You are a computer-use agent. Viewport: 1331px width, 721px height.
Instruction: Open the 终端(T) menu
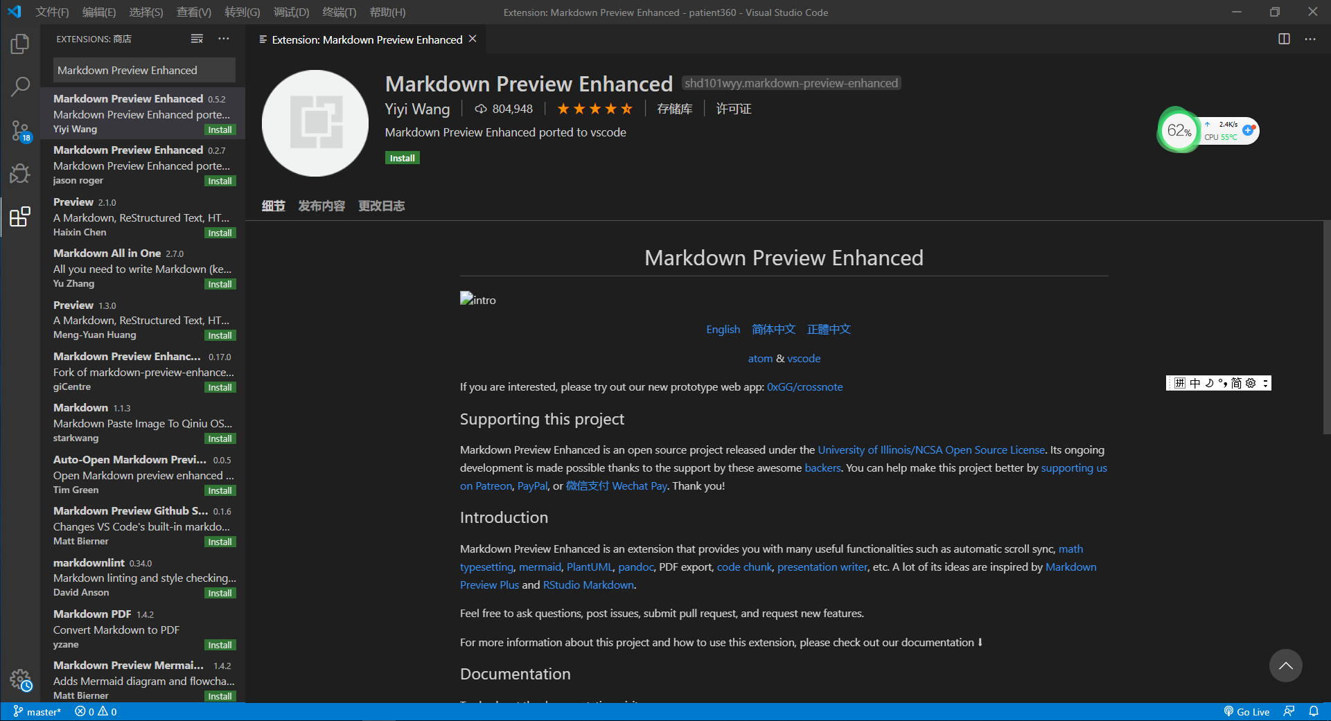pos(340,12)
